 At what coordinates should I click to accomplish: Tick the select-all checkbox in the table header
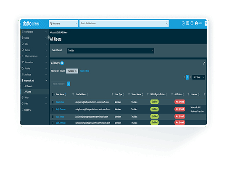53,94
